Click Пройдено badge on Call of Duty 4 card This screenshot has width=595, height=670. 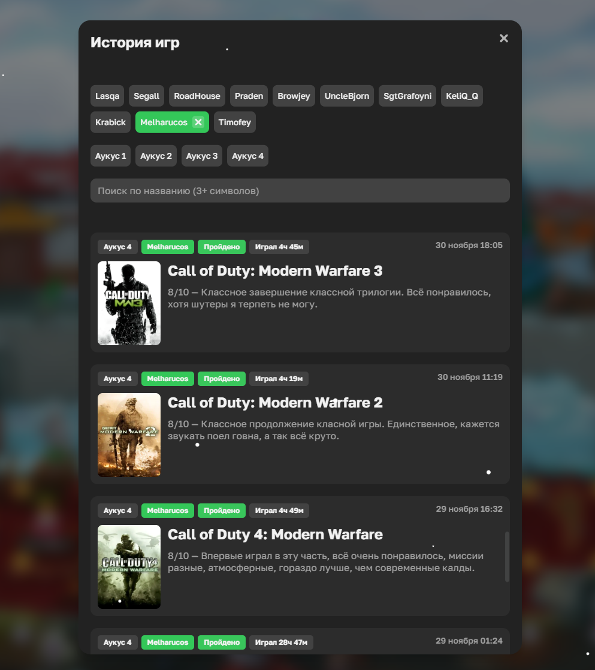tap(222, 511)
